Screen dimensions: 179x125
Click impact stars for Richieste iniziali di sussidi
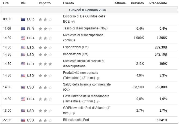45,64
